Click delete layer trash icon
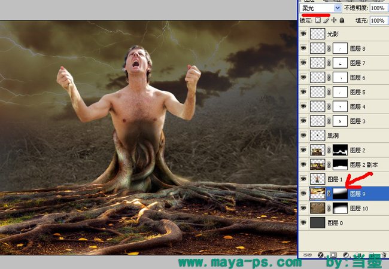Image resolution: width=389 pixels, height=269 pixels. point(384,255)
